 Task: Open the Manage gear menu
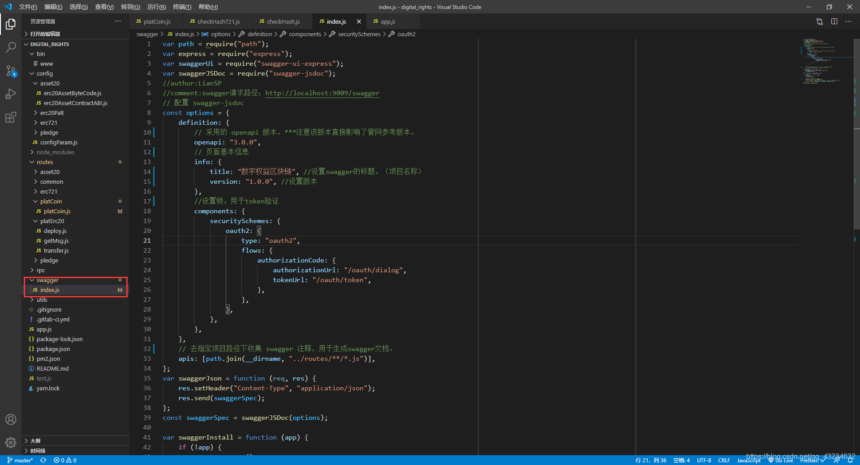[11, 443]
